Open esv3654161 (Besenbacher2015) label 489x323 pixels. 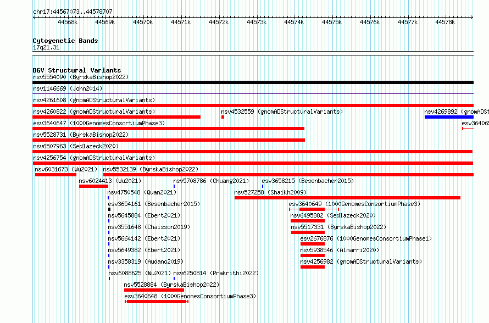click(154, 204)
